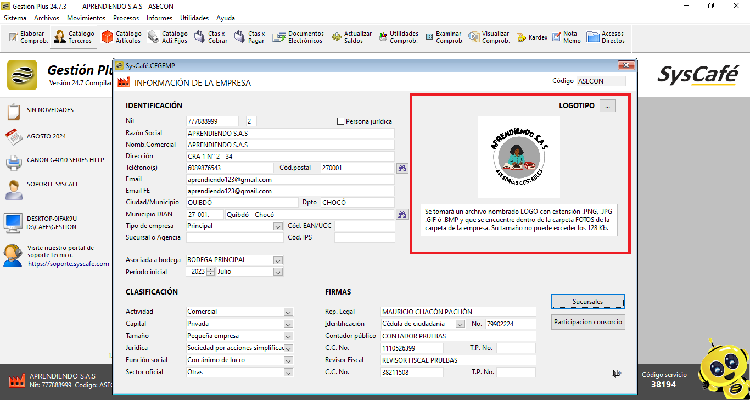The height and width of the screenshot is (400, 750).
Task: Open the Tamaño dropdown list
Action: pyautogui.click(x=288, y=336)
